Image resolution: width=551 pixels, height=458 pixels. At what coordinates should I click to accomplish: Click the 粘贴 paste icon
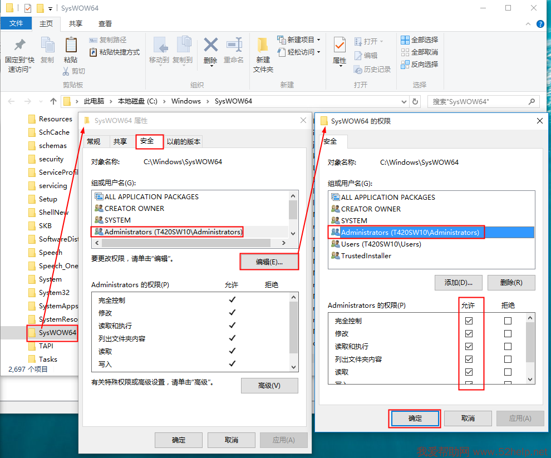click(71, 45)
